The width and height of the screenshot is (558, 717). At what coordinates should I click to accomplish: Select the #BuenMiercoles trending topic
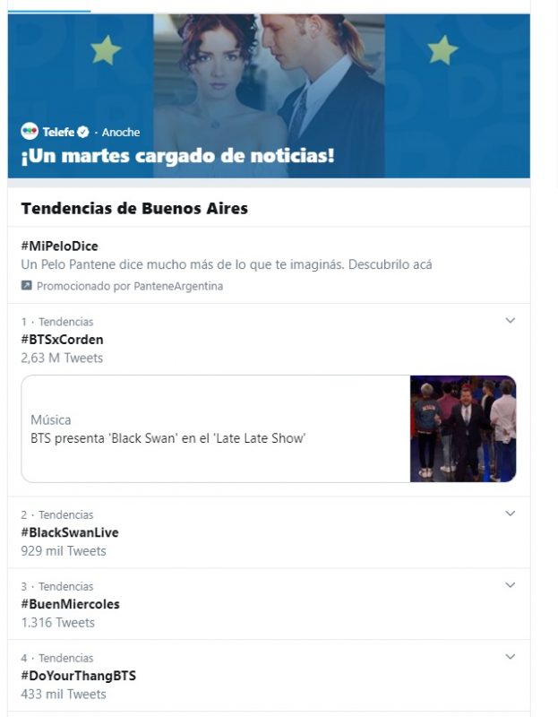point(70,604)
